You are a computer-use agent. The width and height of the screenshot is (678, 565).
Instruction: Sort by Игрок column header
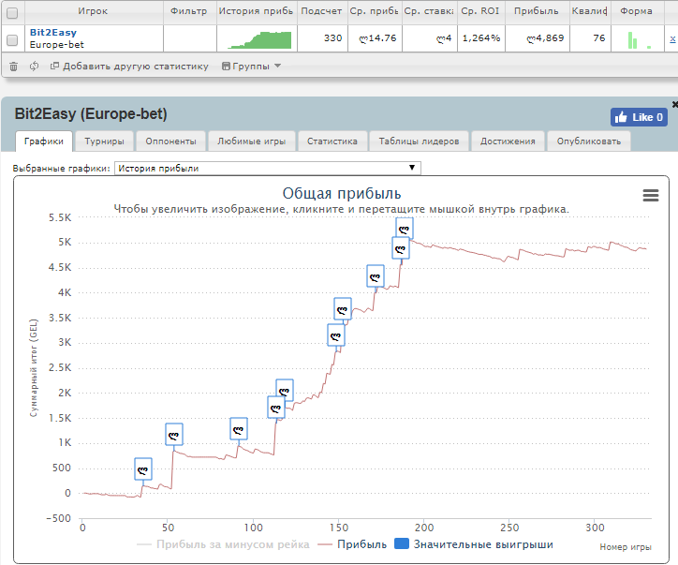coord(94,11)
